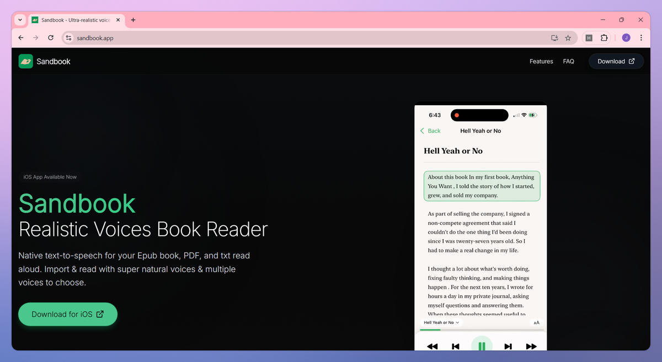
Task: Open Chrome's three-dot menu
Action: pos(641,38)
